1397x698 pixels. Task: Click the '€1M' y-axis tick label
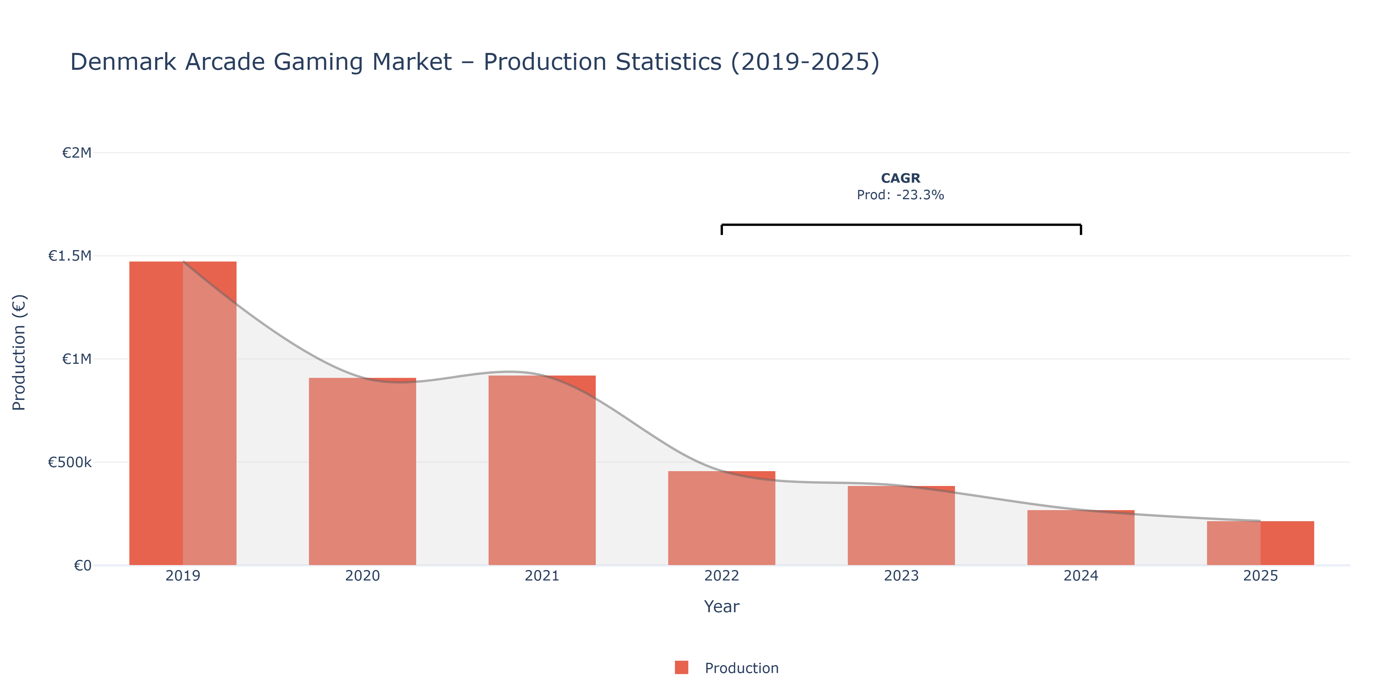[77, 359]
